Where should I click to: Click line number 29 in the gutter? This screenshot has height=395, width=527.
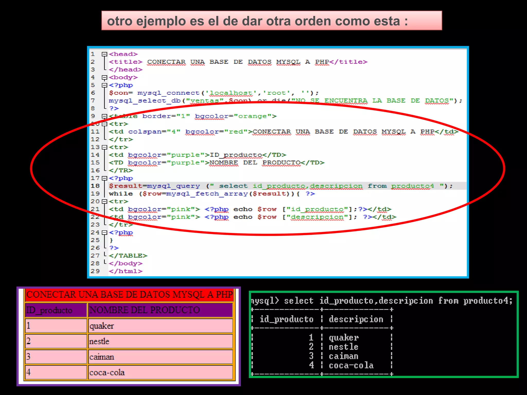tap(95, 271)
